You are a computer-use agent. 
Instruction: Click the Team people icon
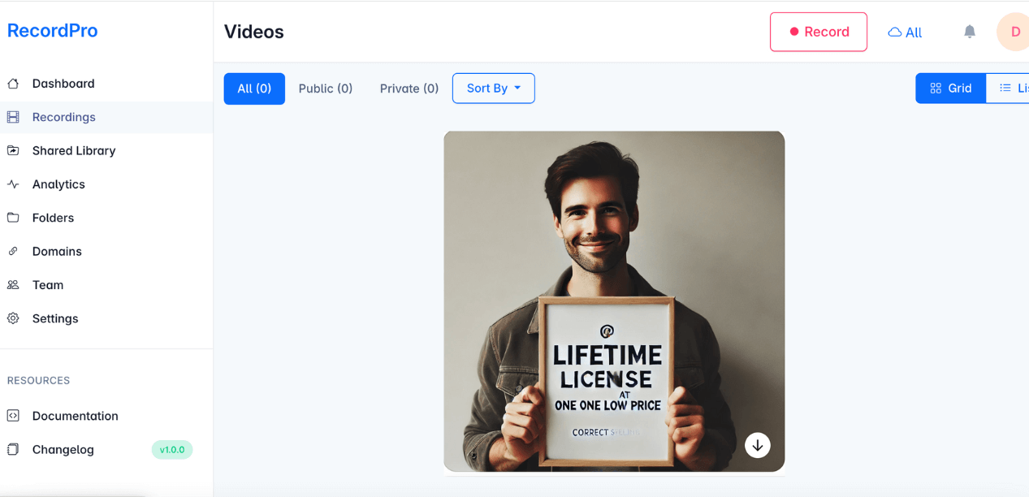click(13, 285)
